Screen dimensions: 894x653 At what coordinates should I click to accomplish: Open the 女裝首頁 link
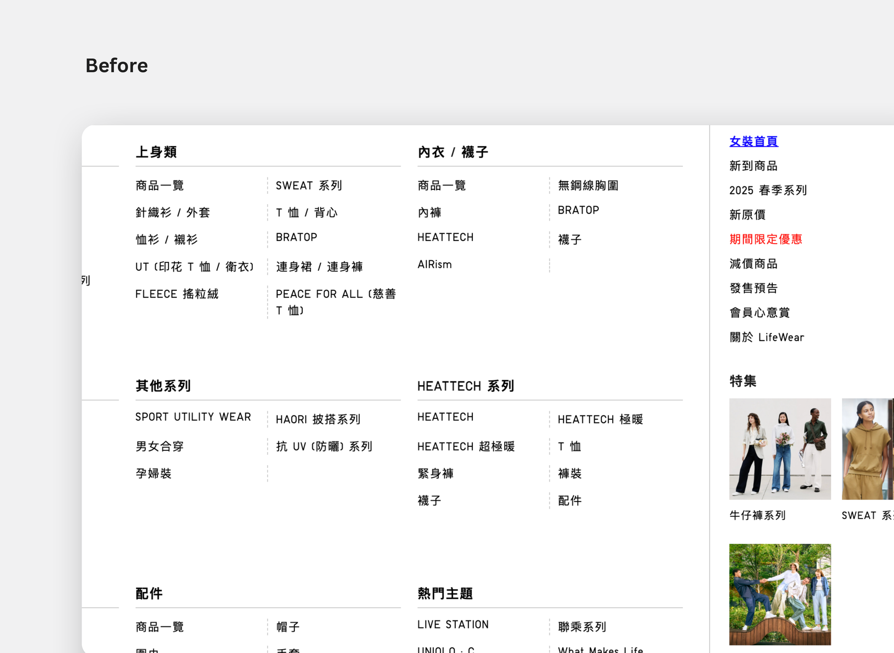pyautogui.click(x=753, y=141)
